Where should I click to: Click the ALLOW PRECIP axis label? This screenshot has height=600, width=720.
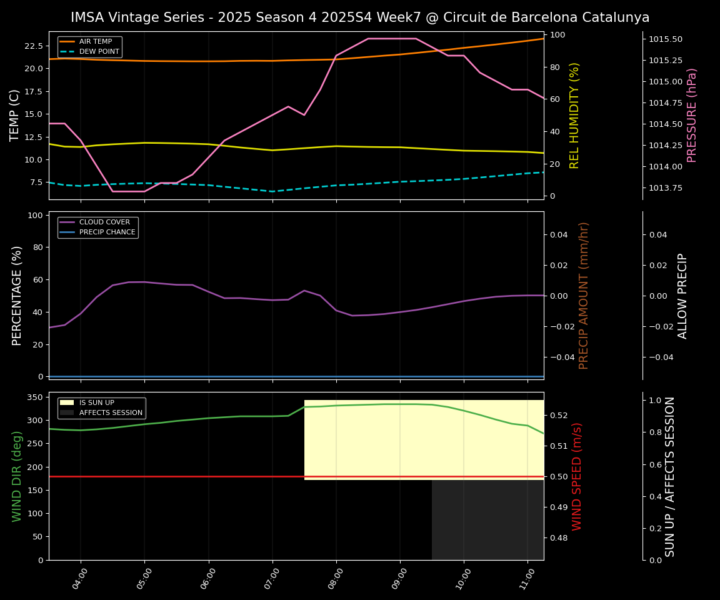pyautogui.click(x=682, y=296)
